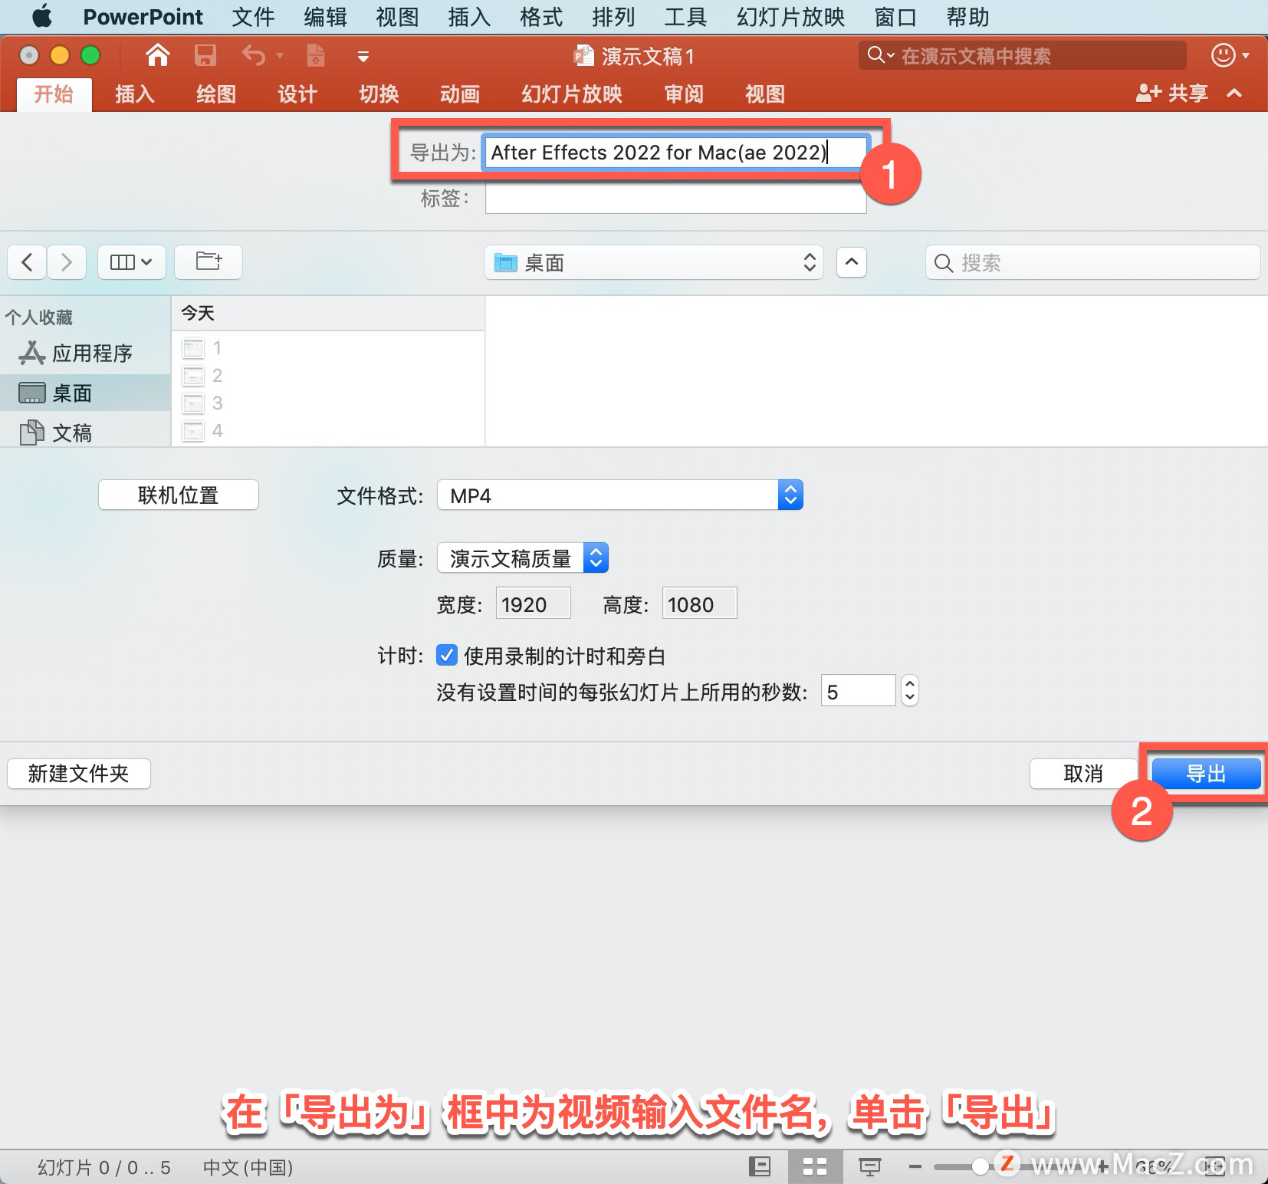Click the new folder icon button

[x=209, y=262]
